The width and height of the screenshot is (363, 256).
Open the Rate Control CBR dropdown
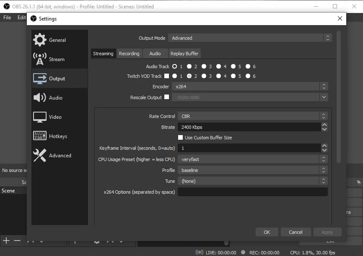coord(252,116)
